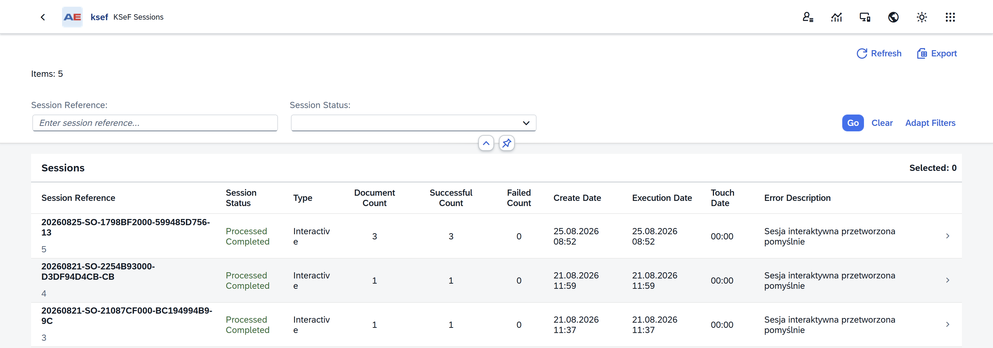Click the Create Date column header
This screenshot has height=348, width=993.
click(x=577, y=198)
